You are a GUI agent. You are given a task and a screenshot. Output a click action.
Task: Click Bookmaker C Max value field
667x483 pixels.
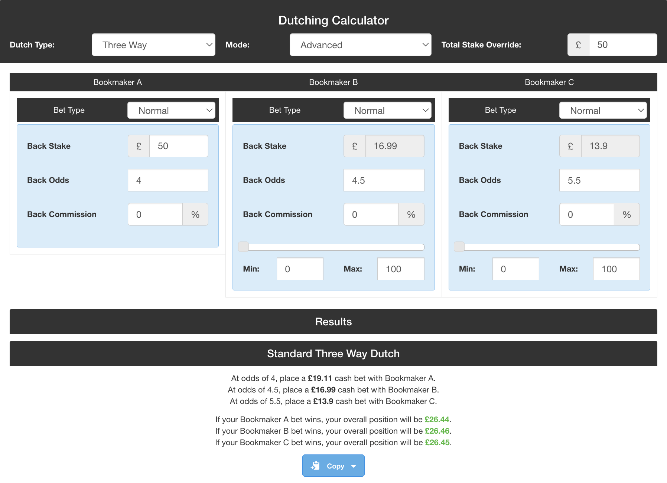click(616, 269)
